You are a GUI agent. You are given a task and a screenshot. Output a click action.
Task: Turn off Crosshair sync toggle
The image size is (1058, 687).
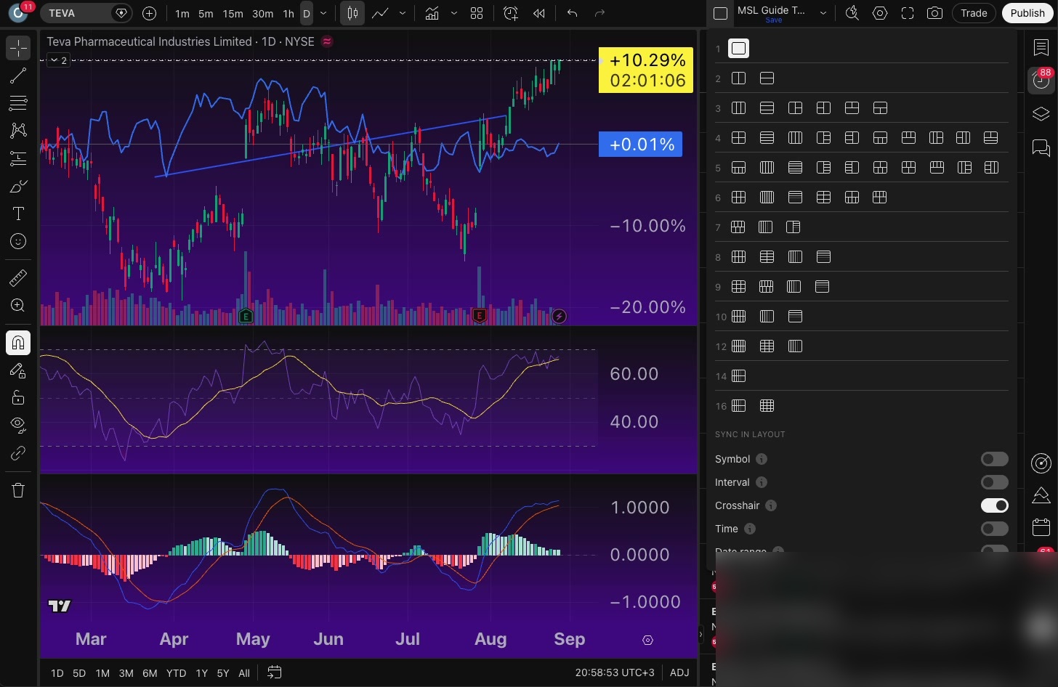click(x=995, y=505)
